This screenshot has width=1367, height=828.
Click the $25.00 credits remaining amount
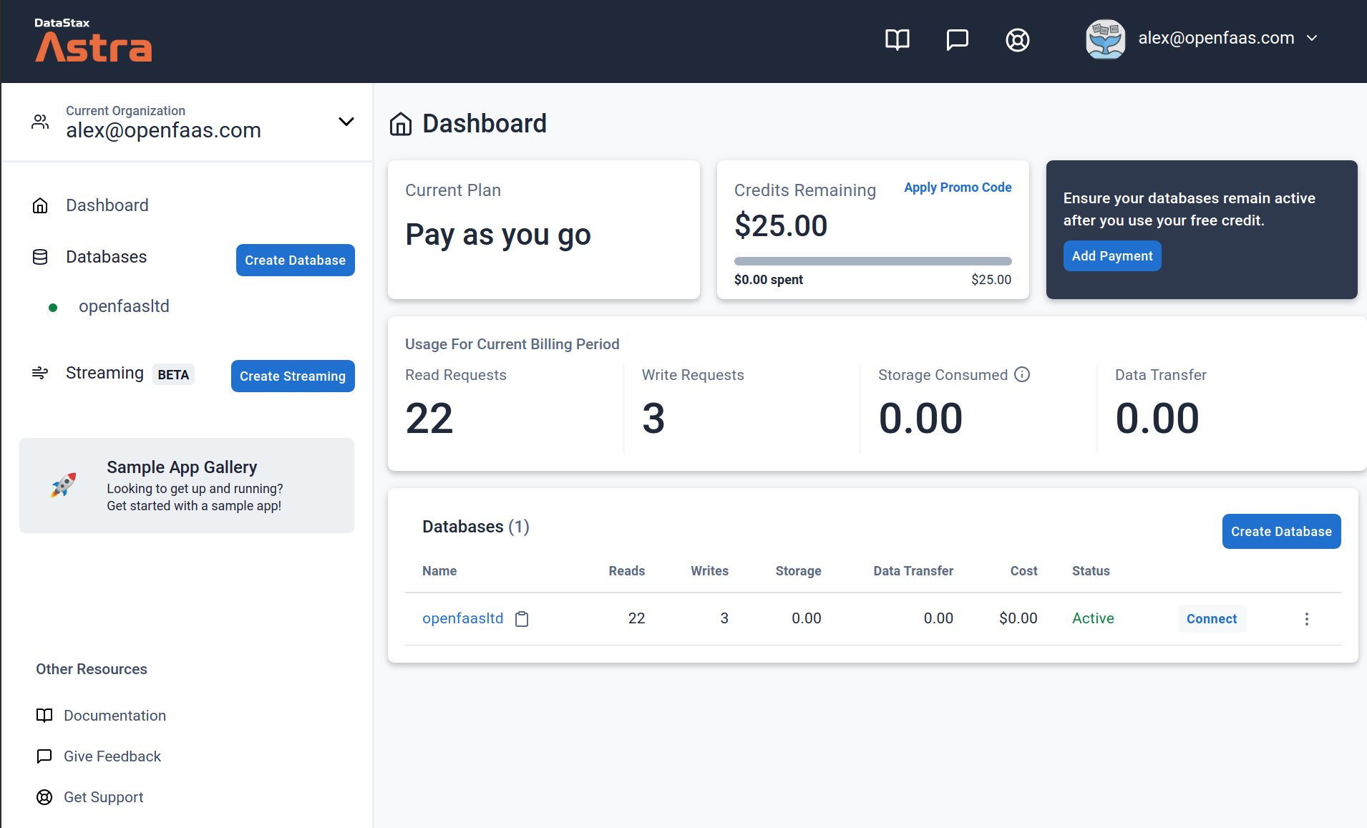[781, 225]
